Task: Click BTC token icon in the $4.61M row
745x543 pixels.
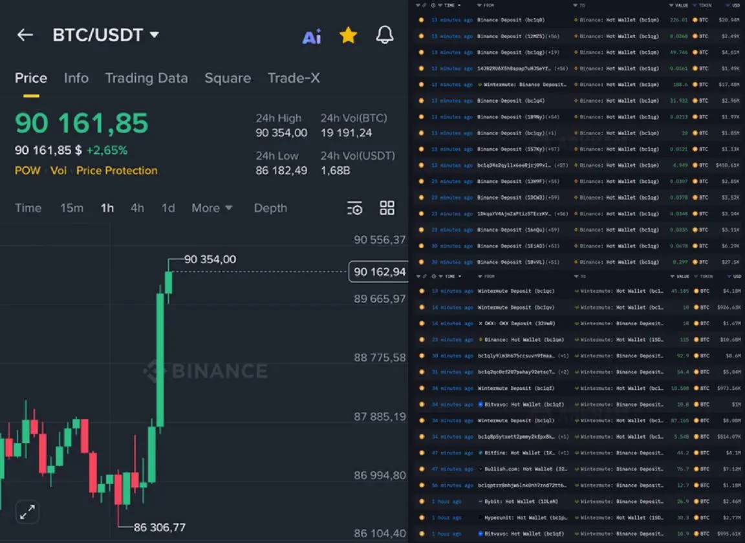Action: (695, 52)
